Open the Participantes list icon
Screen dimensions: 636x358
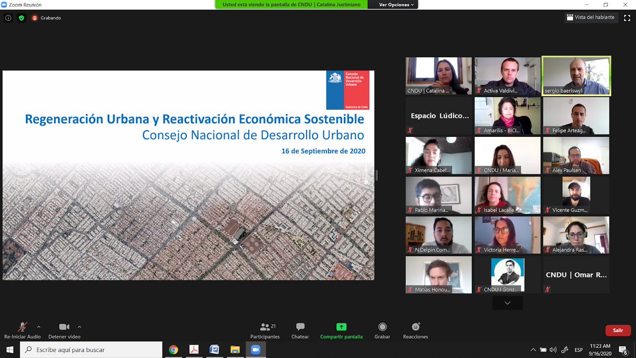coord(265,328)
